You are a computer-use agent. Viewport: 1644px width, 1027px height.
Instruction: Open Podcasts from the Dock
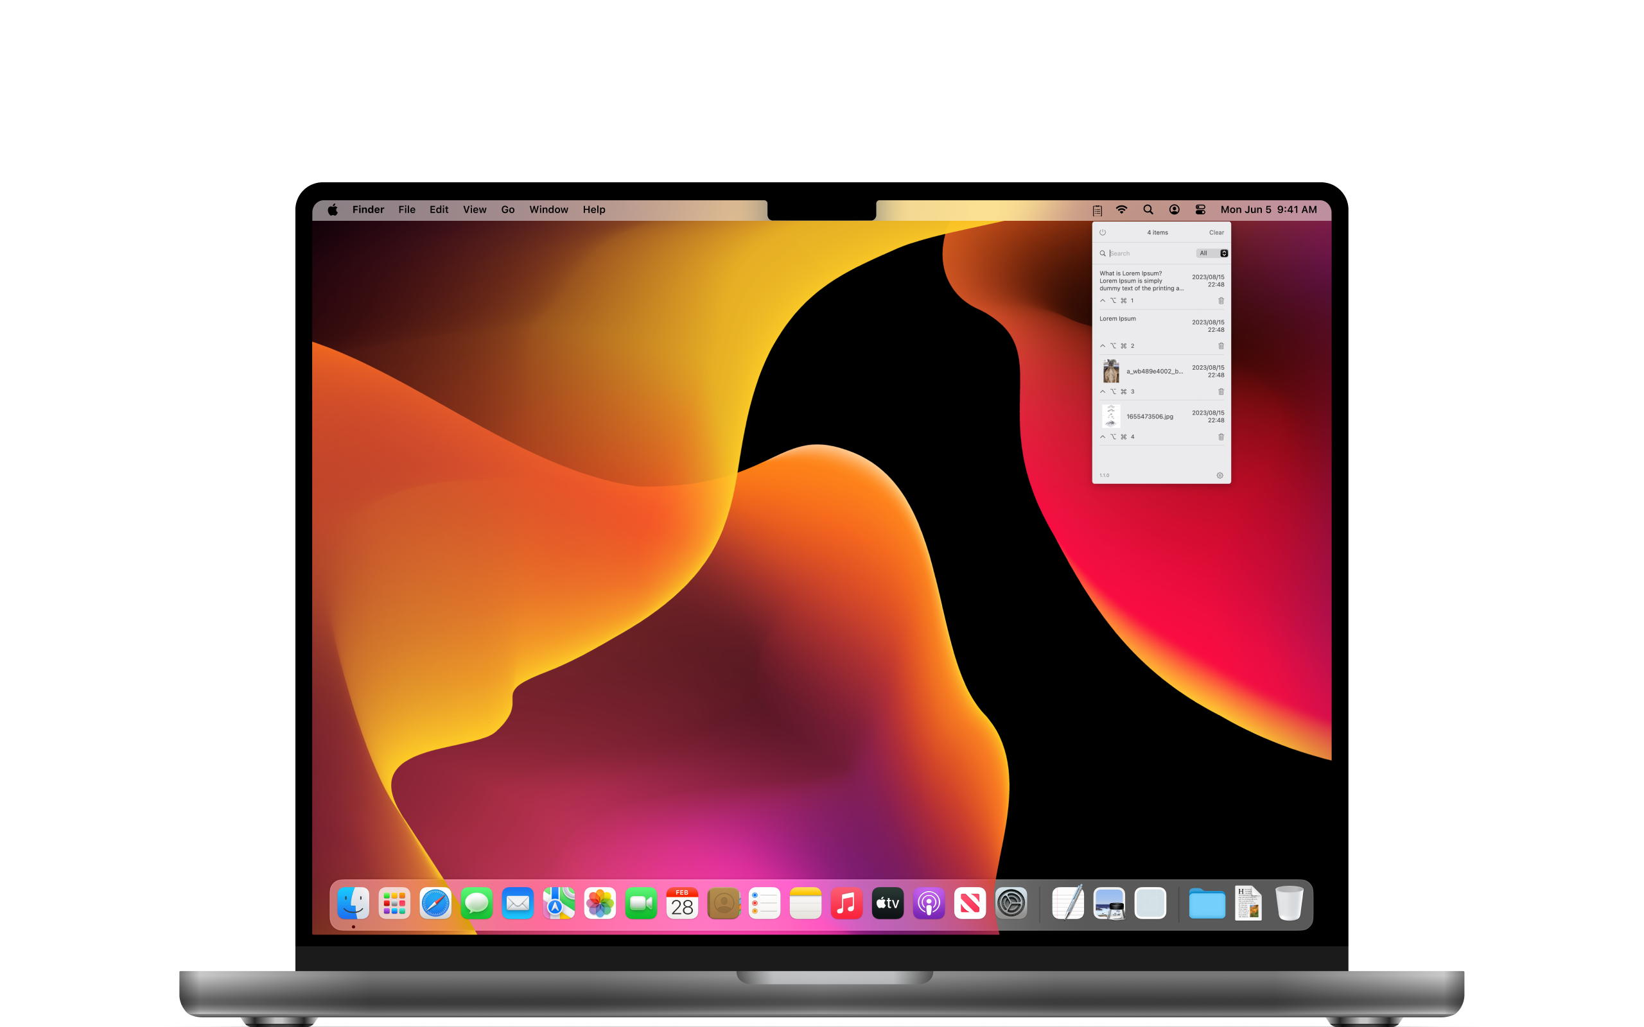(929, 903)
